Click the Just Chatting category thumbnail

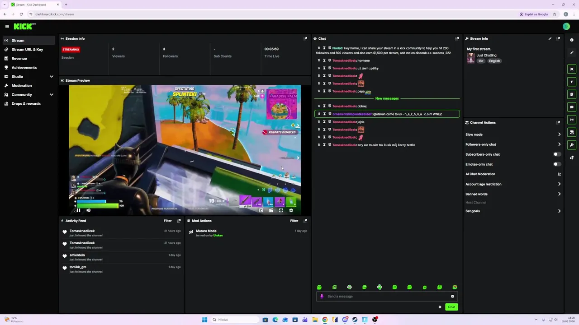coord(471,58)
